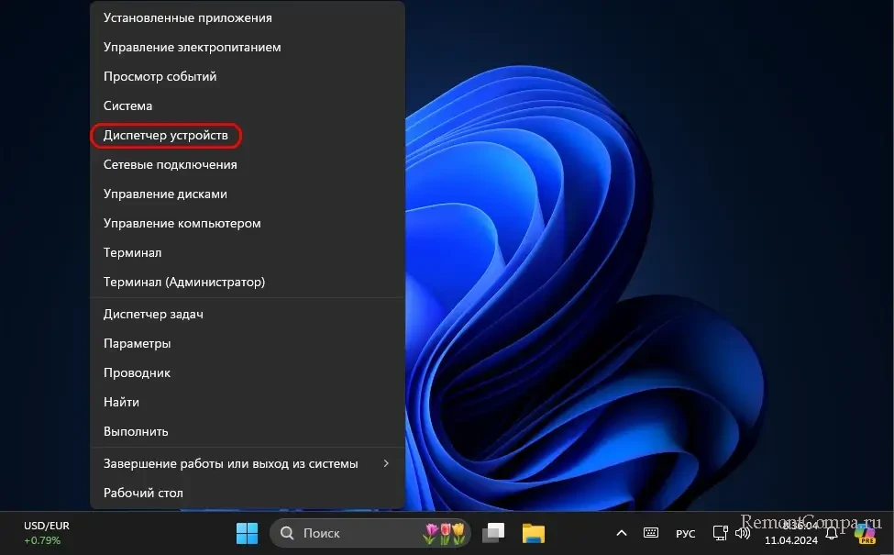
Task: Open the network status tray icon
Action: [x=721, y=533]
